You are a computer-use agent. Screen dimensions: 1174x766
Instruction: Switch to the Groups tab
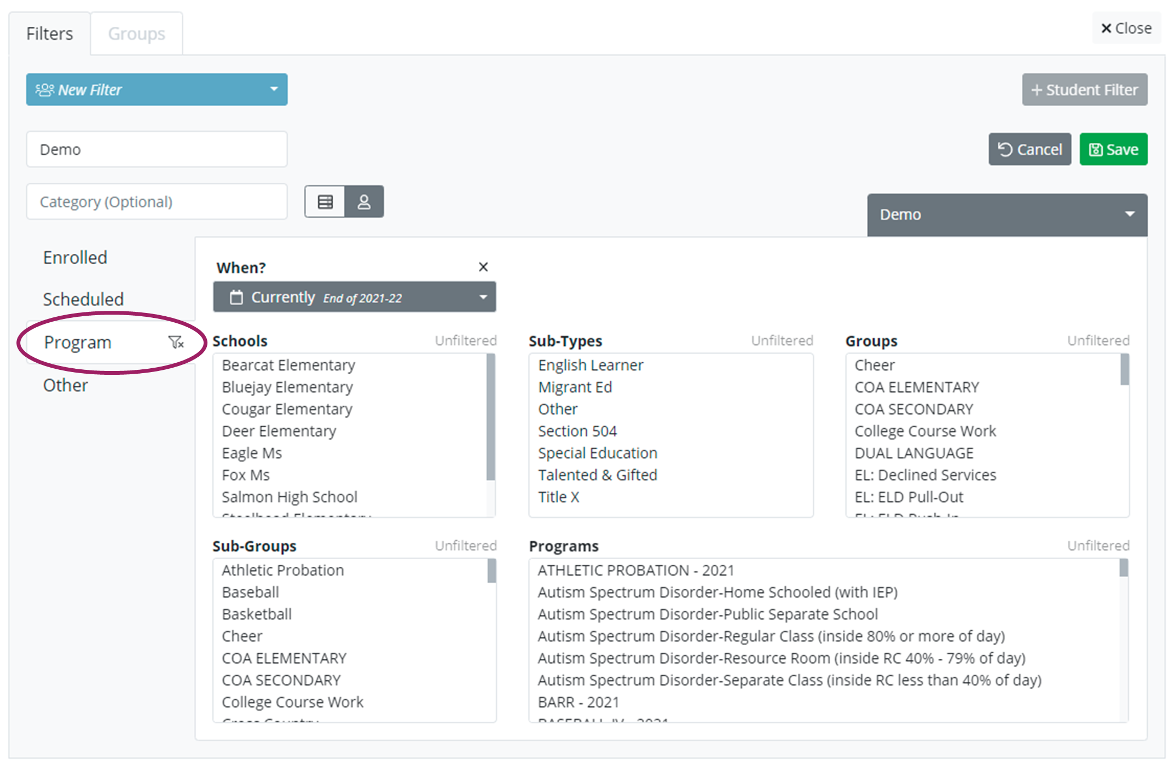136,34
